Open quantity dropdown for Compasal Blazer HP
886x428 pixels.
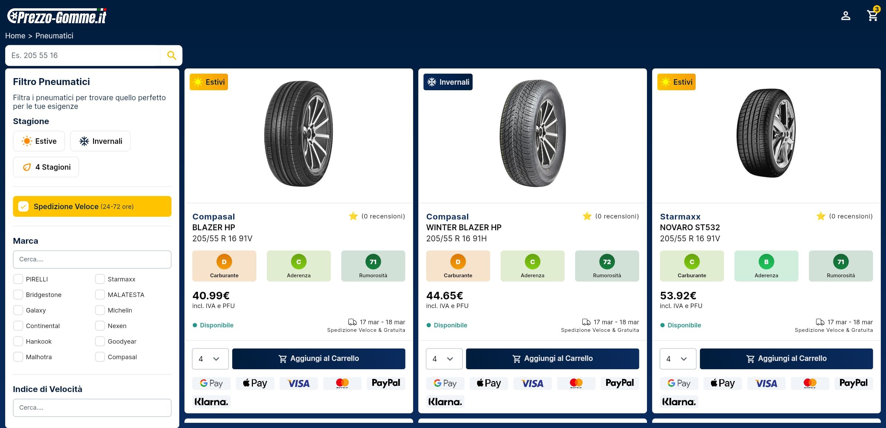click(x=210, y=359)
